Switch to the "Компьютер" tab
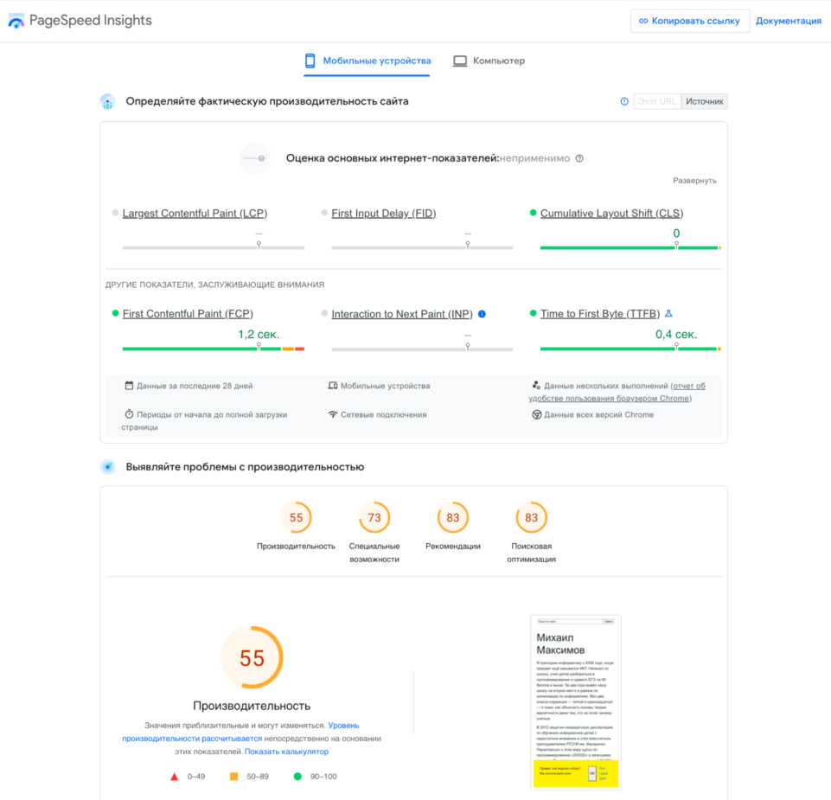Viewport: 831px width, 800px height. [489, 61]
